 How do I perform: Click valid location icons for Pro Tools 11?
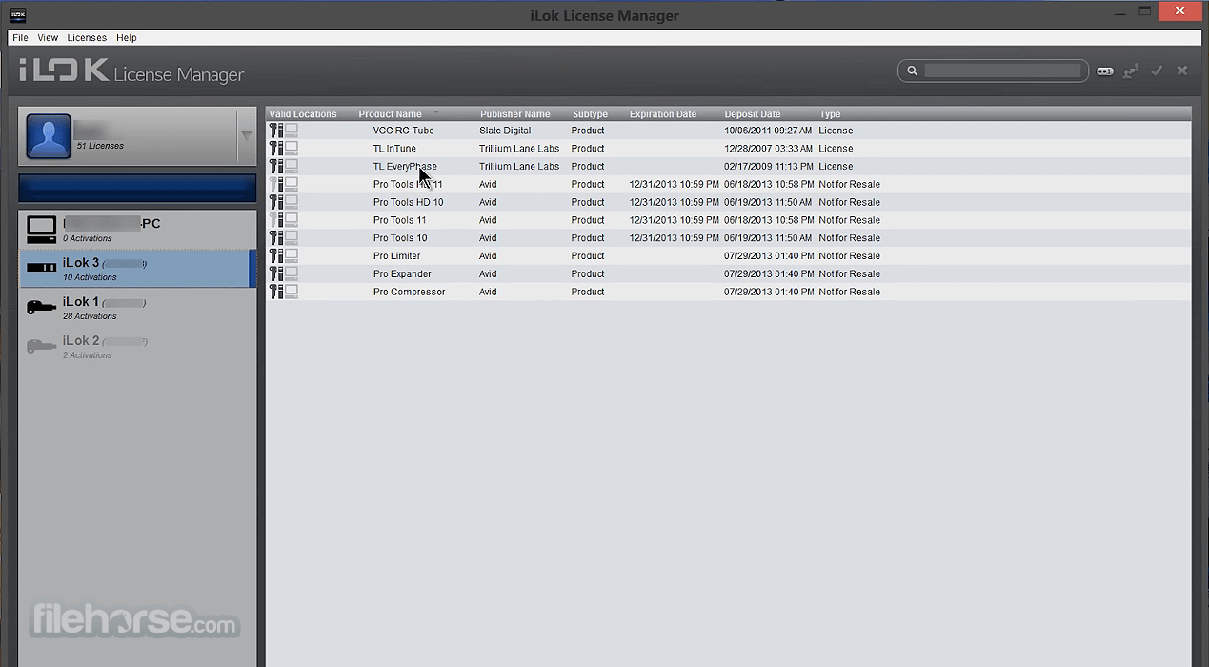283,220
